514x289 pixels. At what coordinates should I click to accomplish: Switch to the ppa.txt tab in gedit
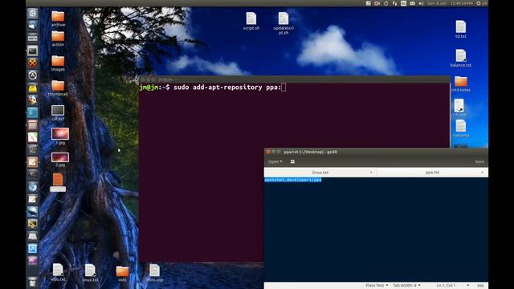click(432, 173)
